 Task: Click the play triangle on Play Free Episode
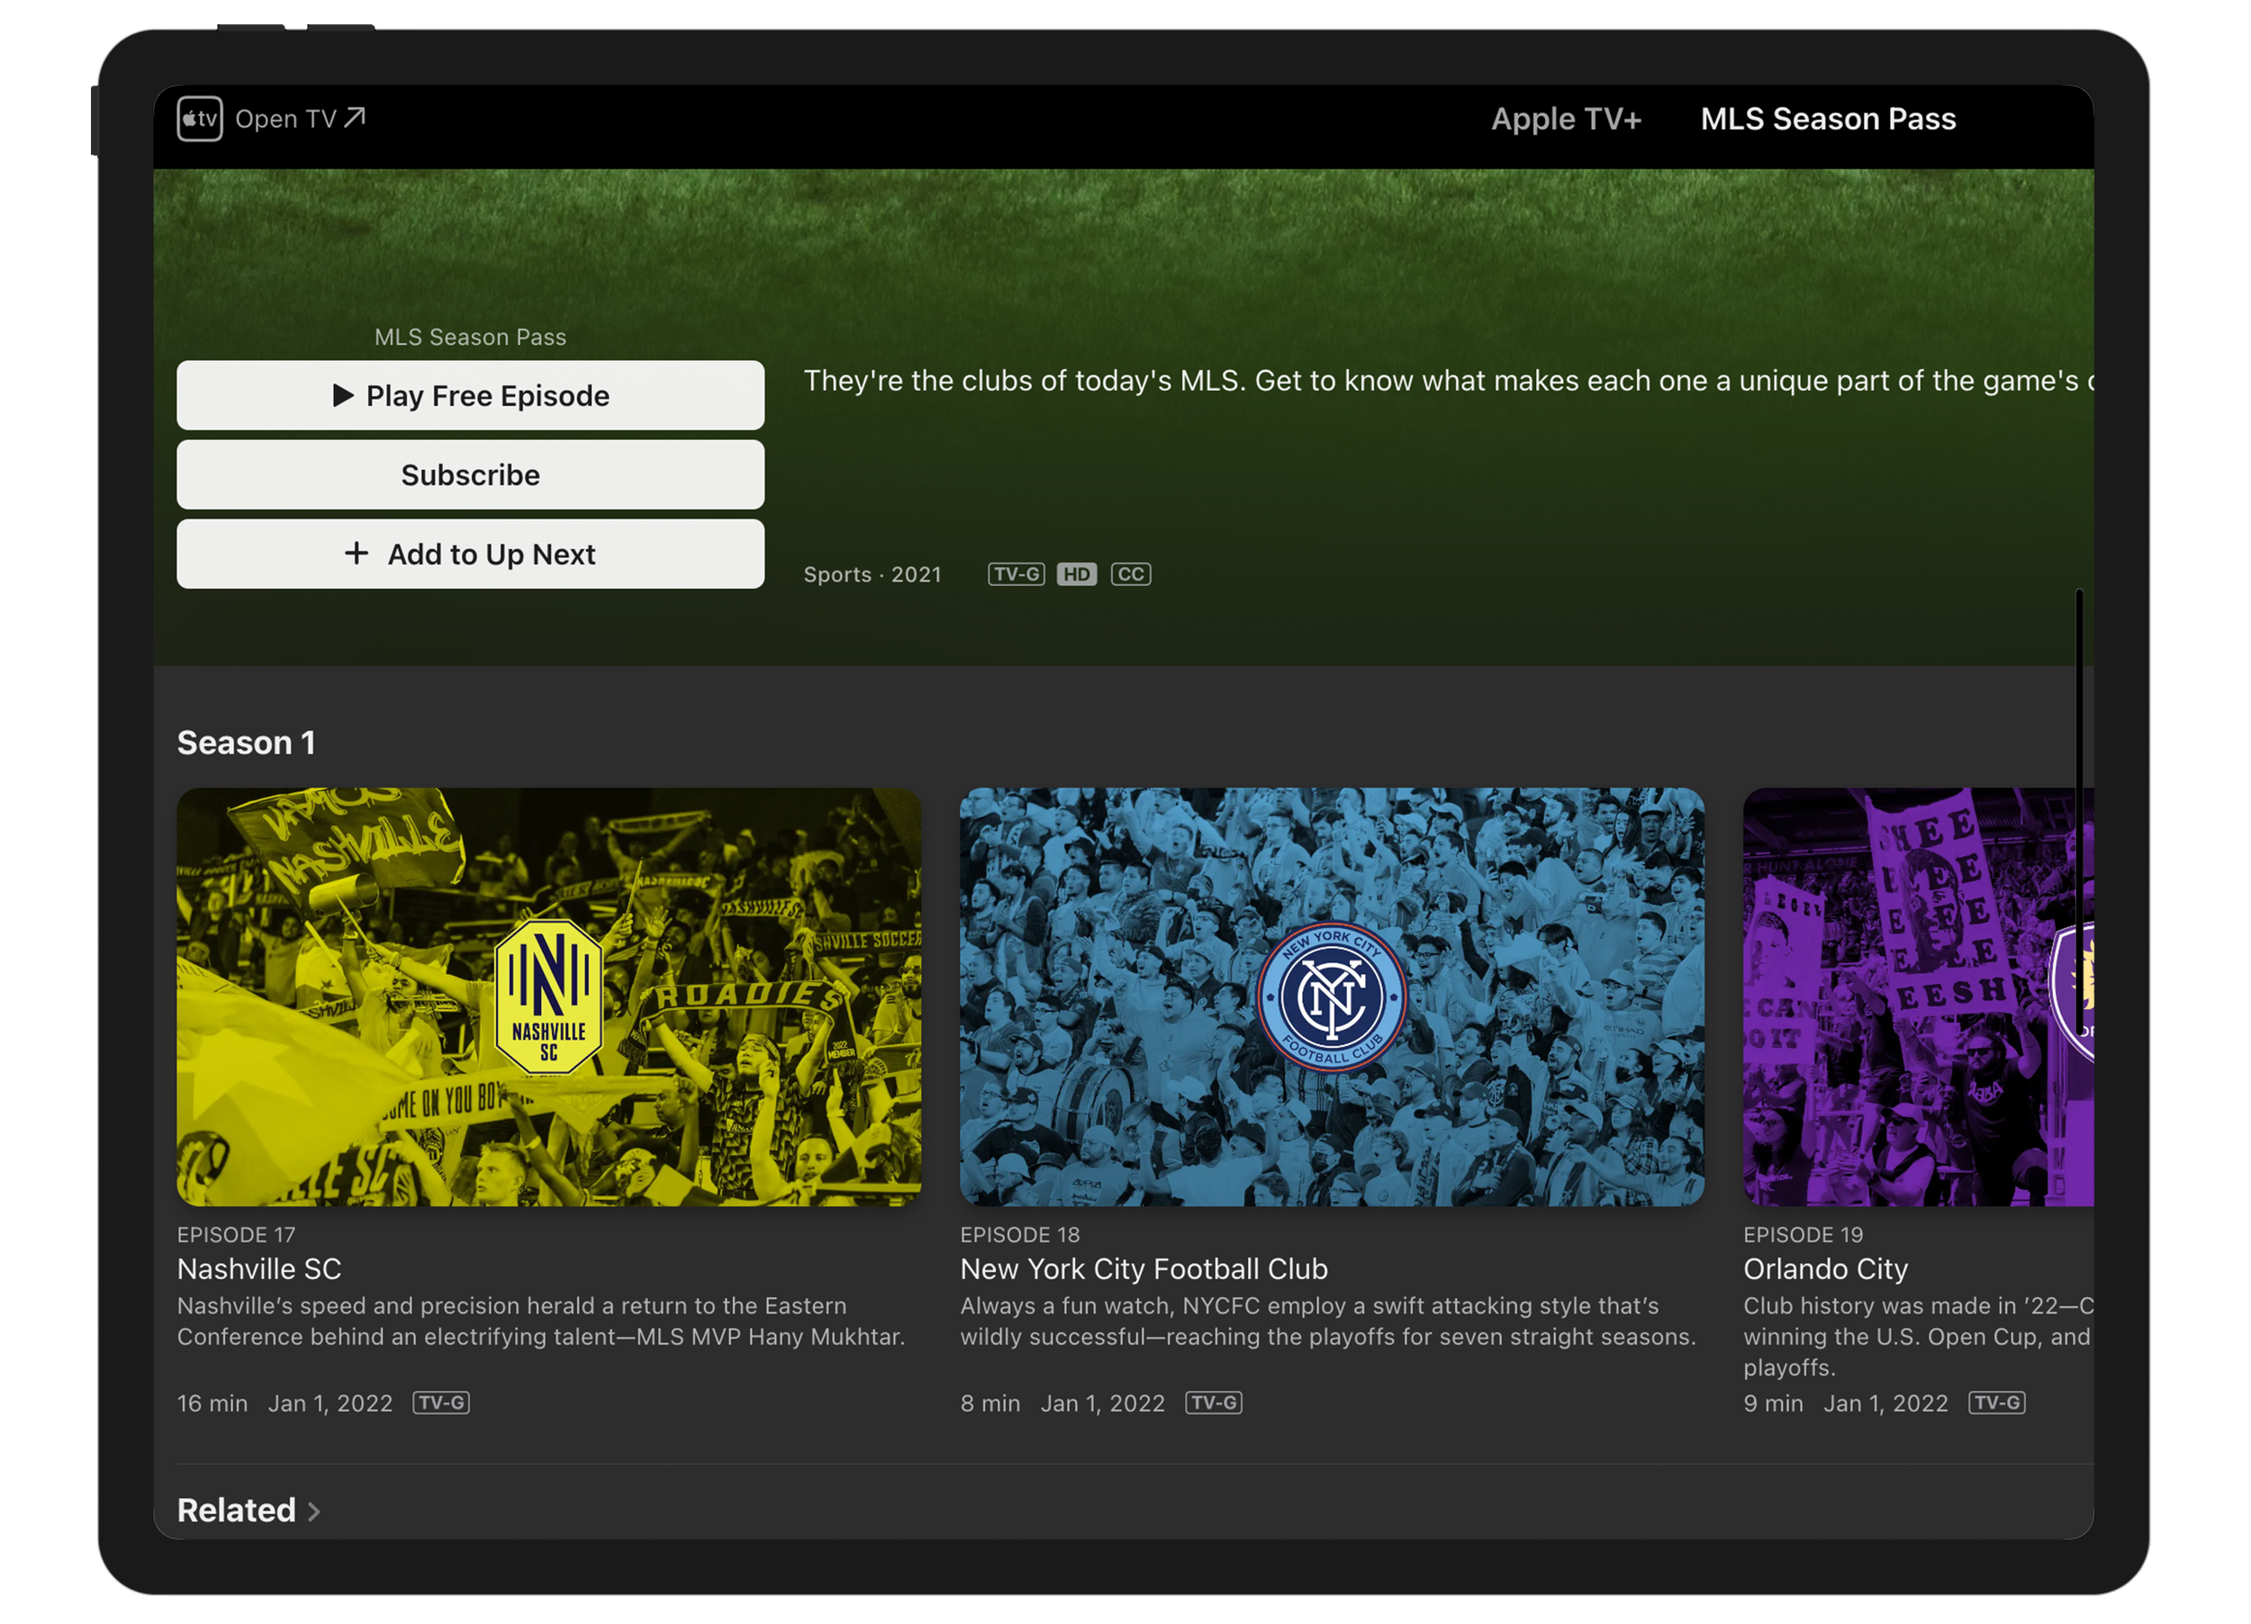(342, 395)
